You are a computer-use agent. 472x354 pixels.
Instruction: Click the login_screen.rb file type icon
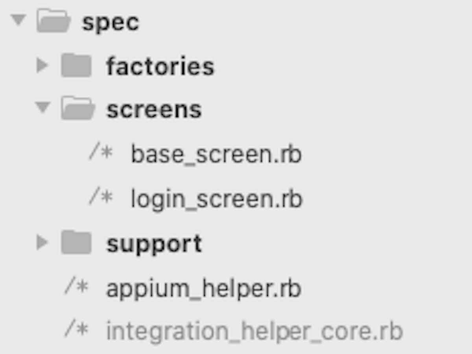pos(101,197)
